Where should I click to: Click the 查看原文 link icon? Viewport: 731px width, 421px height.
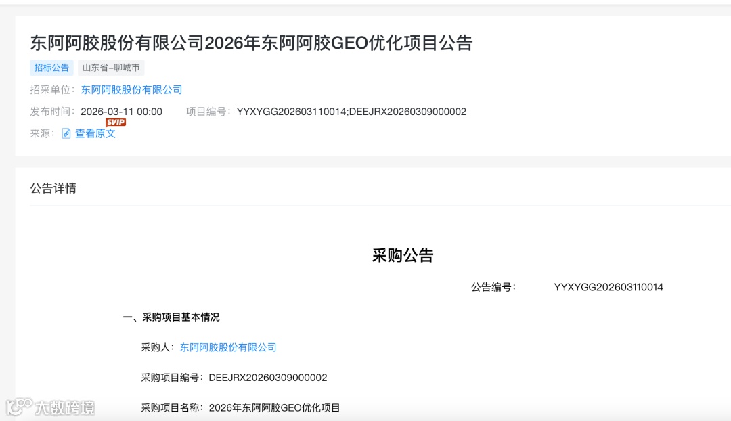[x=66, y=134]
